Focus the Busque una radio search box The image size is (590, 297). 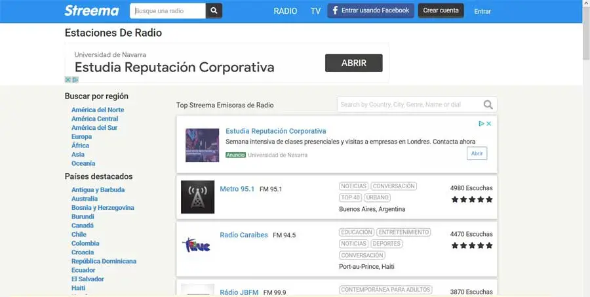168,11
